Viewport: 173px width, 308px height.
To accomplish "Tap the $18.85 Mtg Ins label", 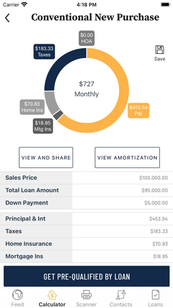I will pos(43,126).
